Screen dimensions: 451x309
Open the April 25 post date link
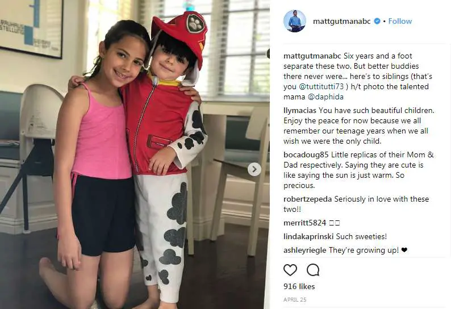[x=295, y=299]
